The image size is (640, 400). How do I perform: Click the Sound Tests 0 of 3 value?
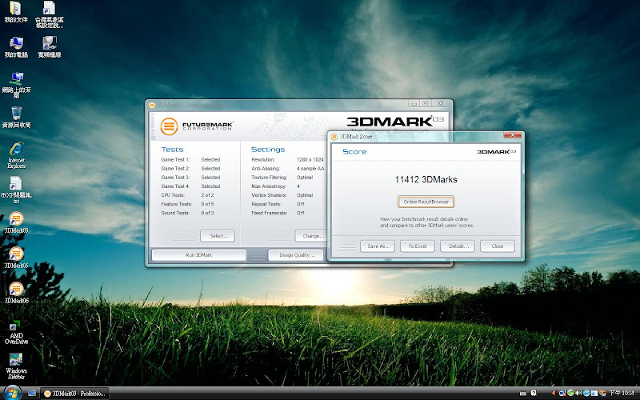(x=207, y=213)
